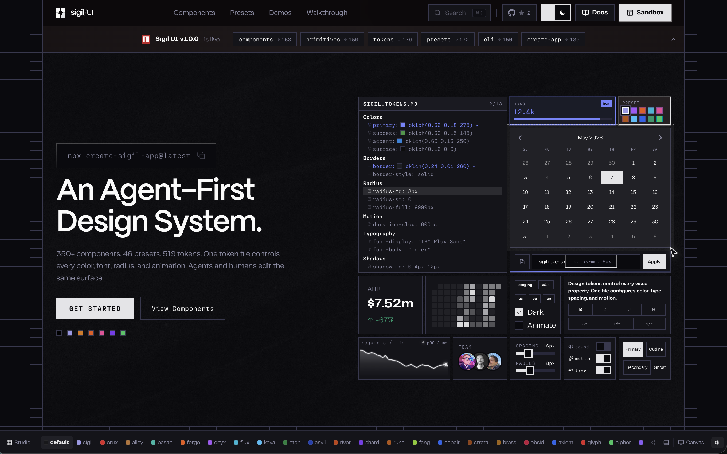This screenshot has width=727, height=454.
Task: Go to next month in the calendar
Action: point(660,138)
